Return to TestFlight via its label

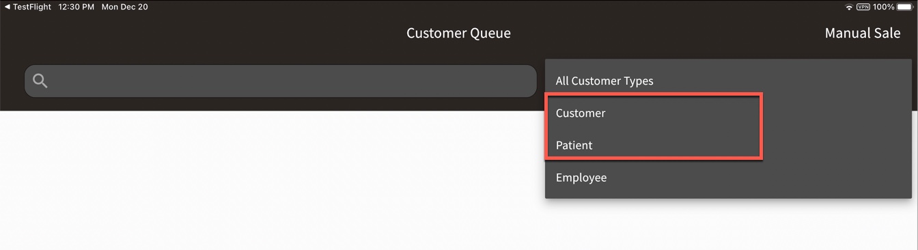click(x=32, y=7)
